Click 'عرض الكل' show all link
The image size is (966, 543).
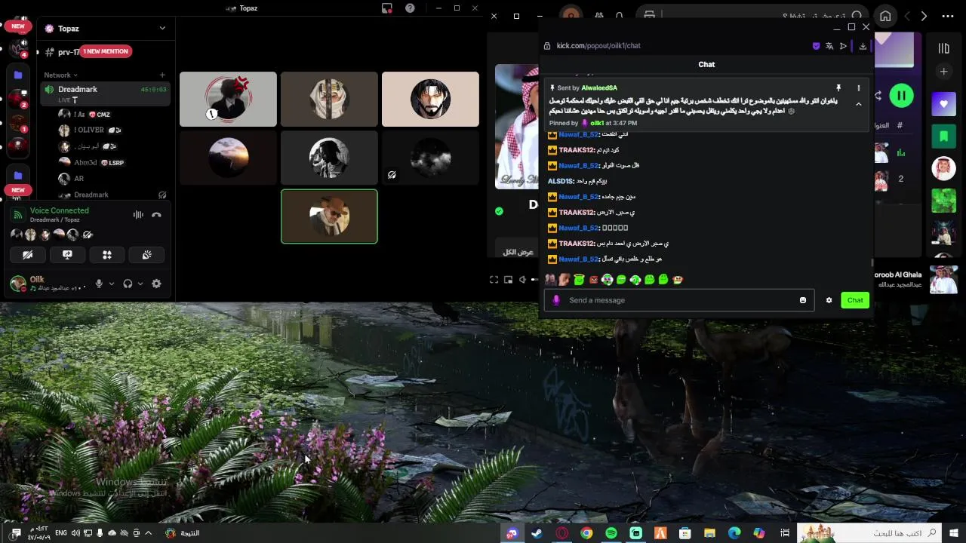pos(518,252)
